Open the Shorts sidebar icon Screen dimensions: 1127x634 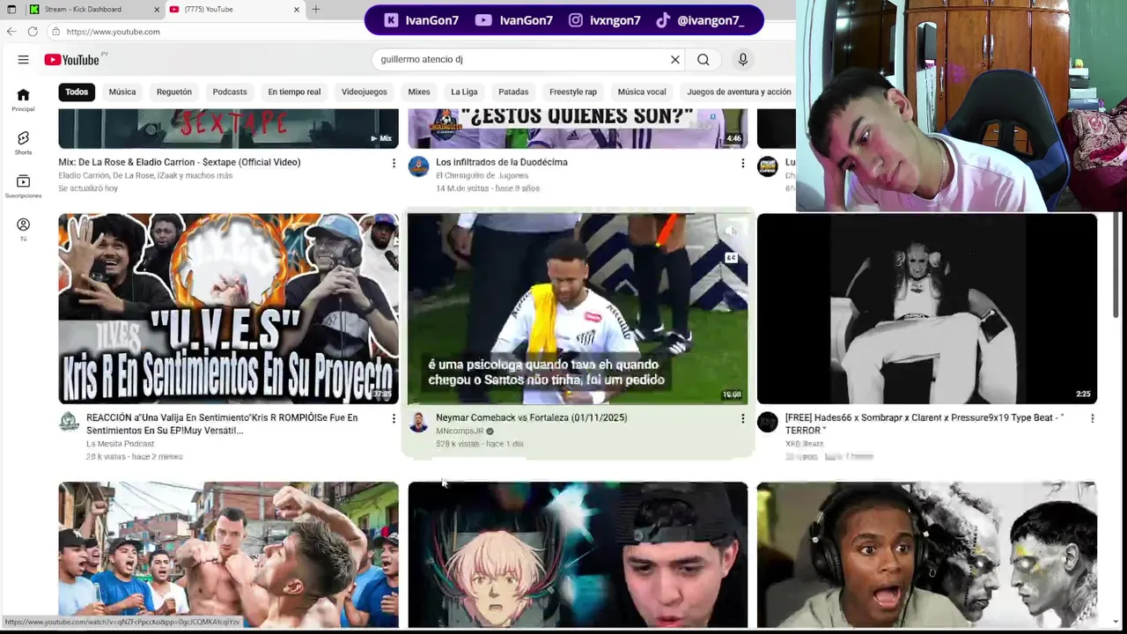[23, 144]
